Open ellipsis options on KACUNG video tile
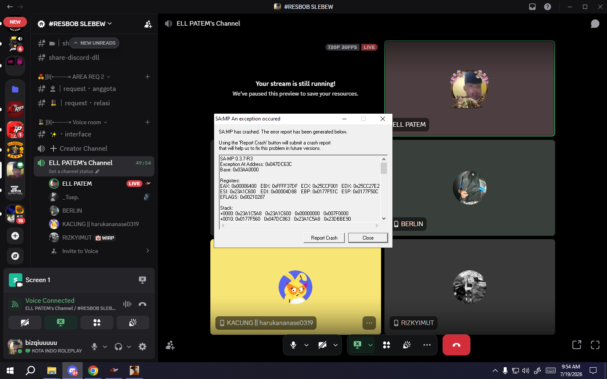607x379 pixels. (x=369, y=323)
